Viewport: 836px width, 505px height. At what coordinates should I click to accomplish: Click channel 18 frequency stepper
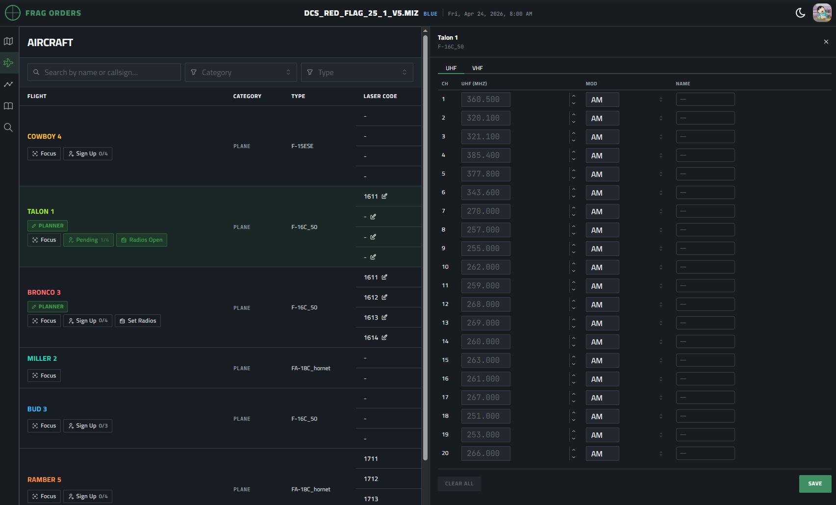point(574,416)
